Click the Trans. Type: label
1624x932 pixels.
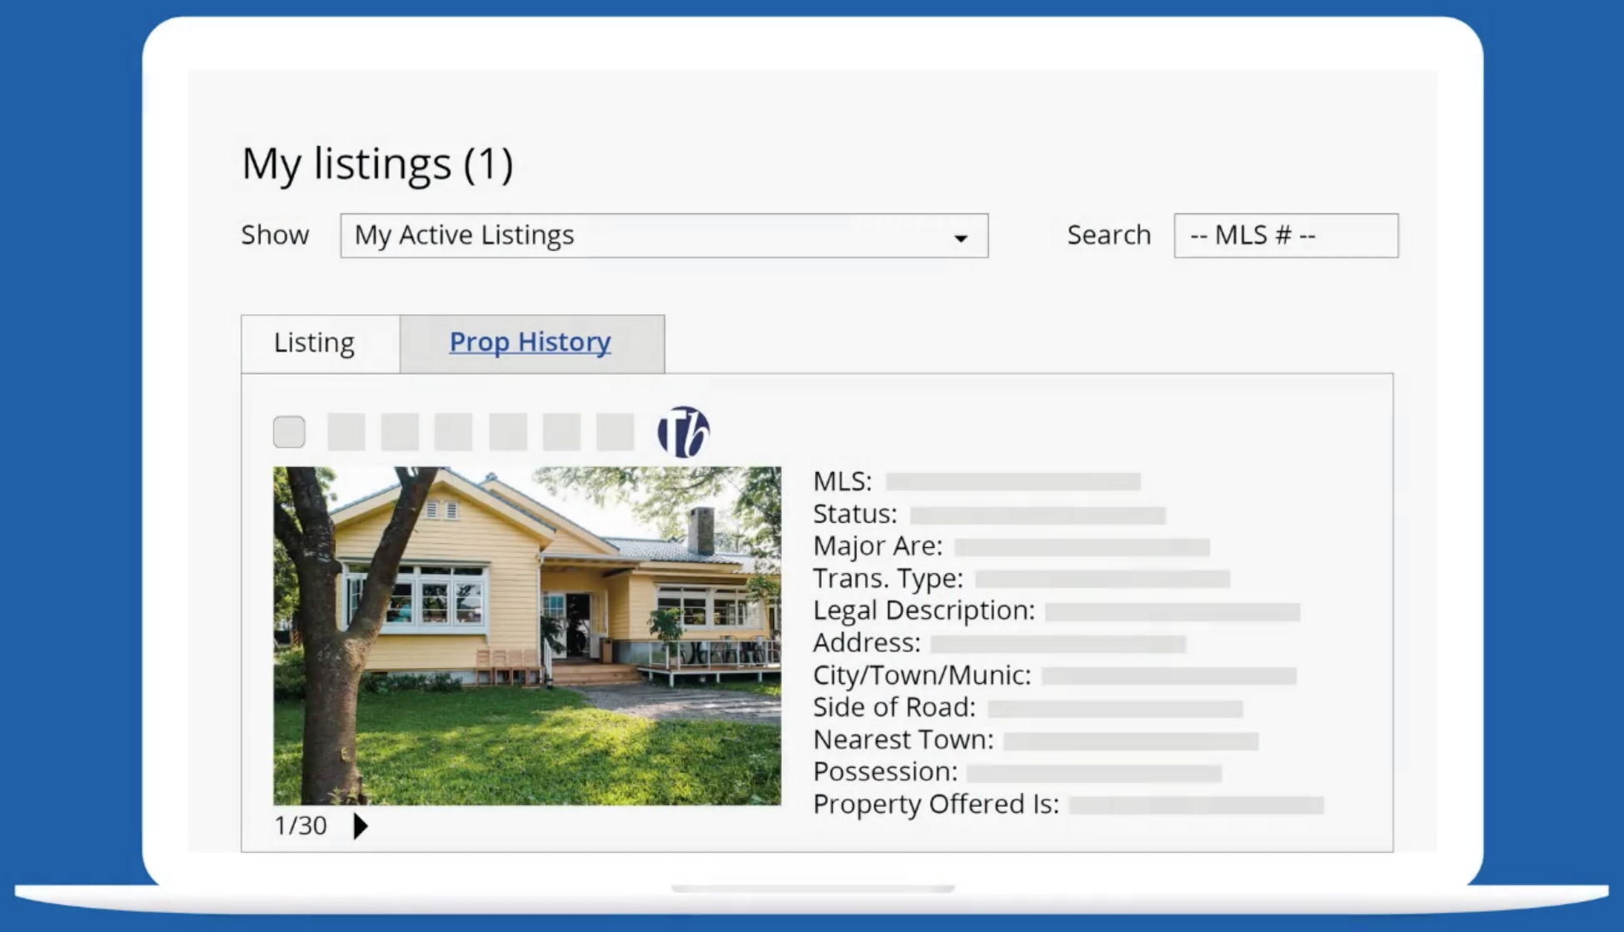pyautogui.click(x=888, y=578)
